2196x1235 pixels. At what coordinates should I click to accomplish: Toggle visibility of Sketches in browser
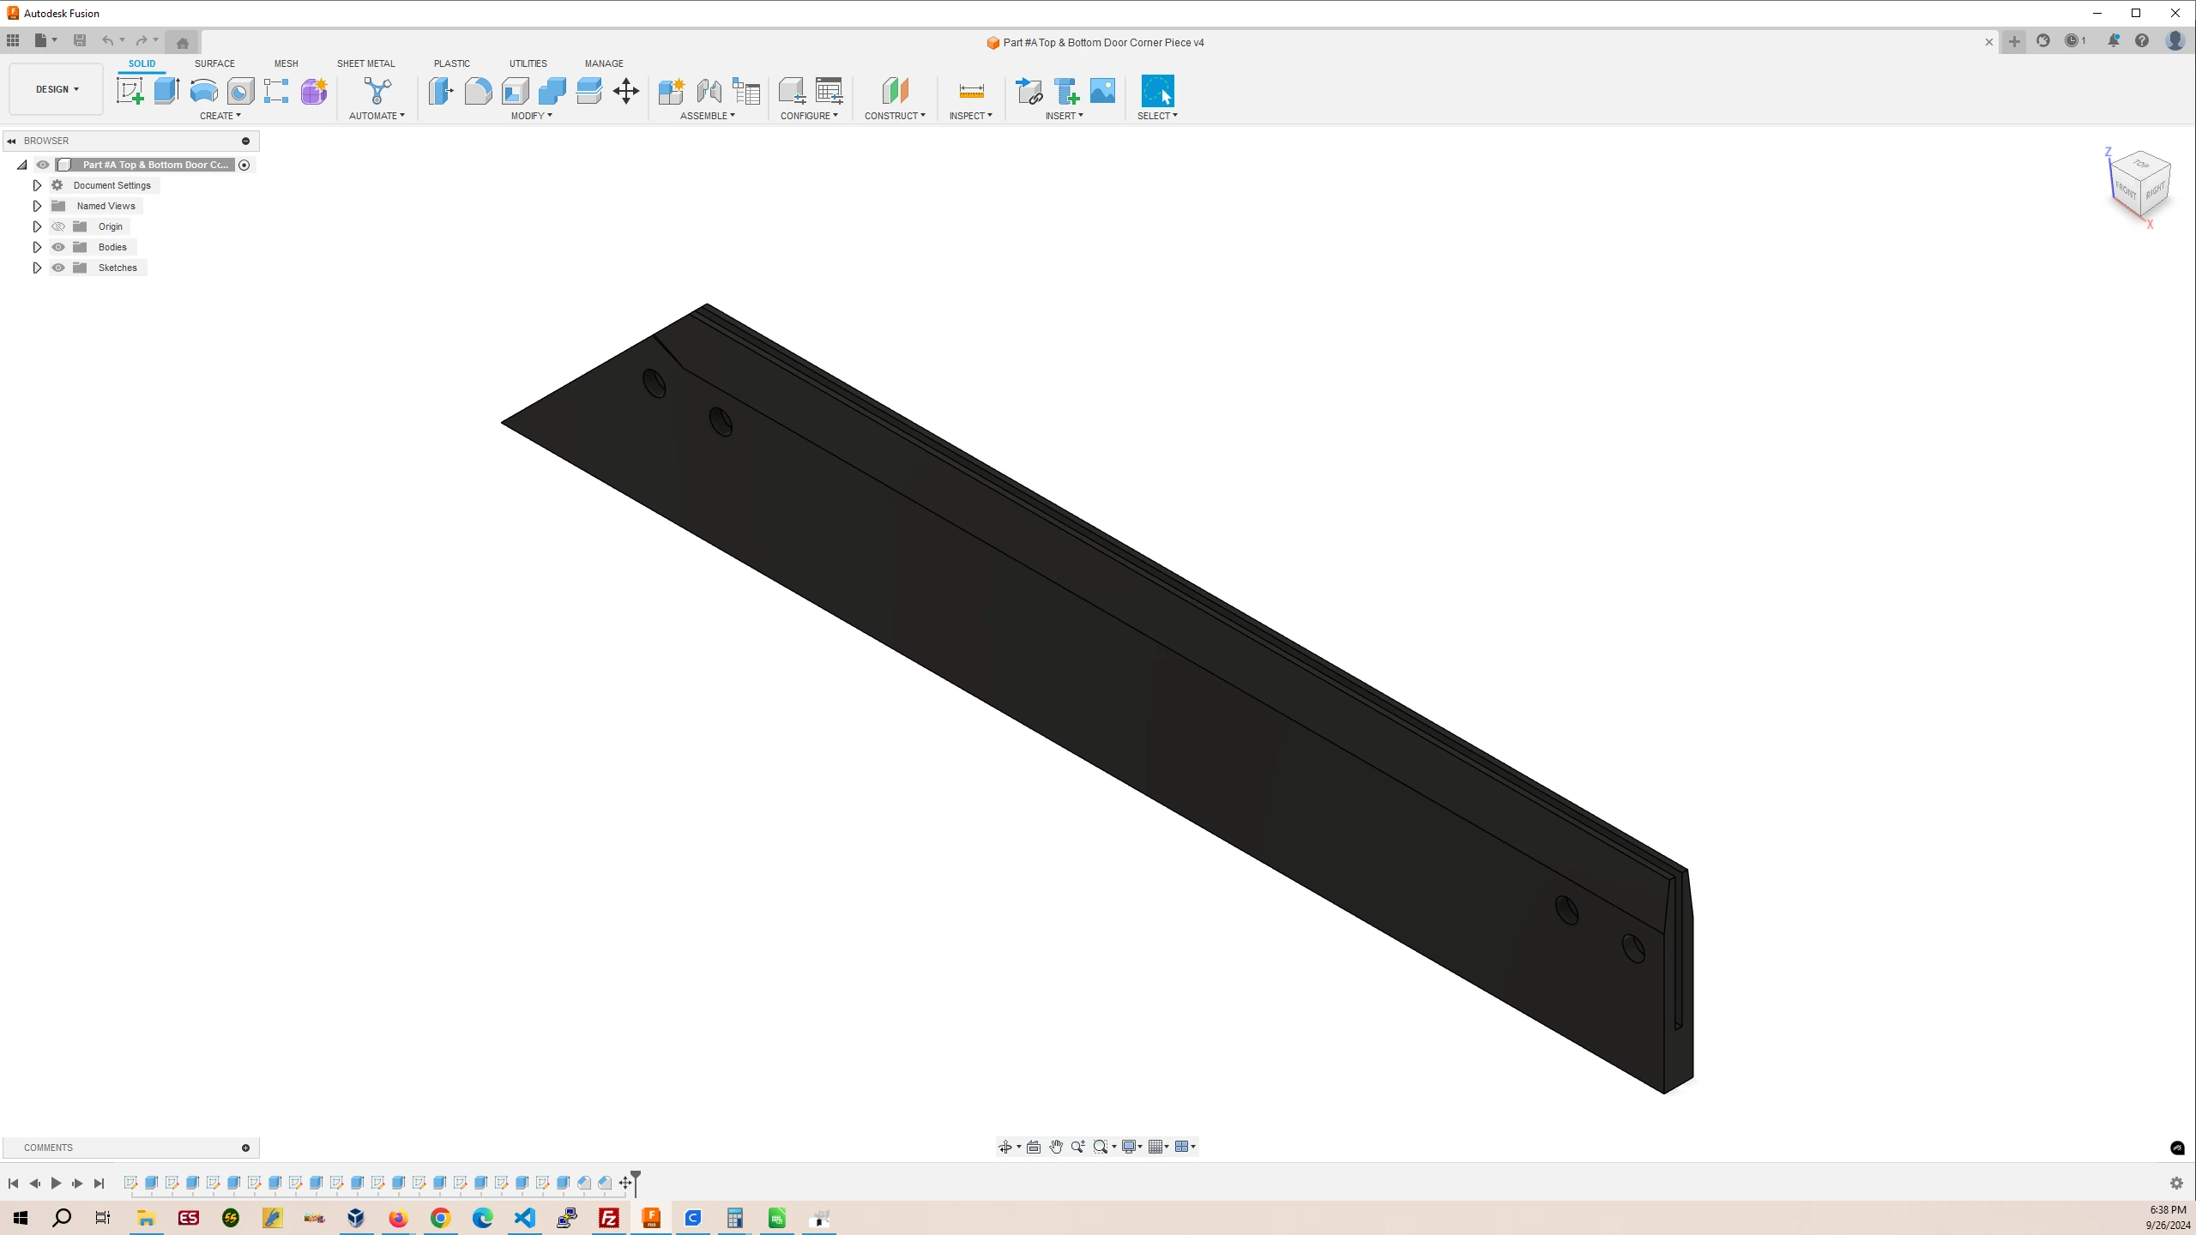pyautogui.click(x=59, y=267)
